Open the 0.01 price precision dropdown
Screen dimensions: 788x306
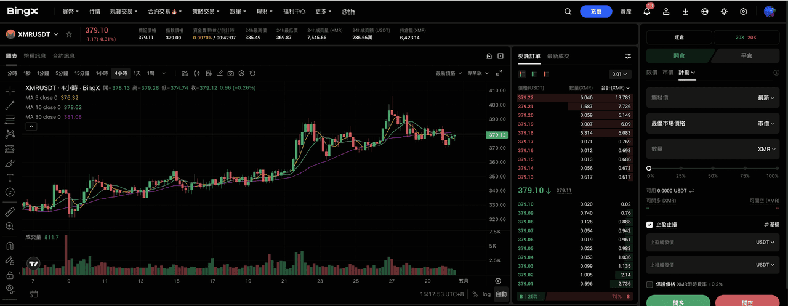click(620, 74)
